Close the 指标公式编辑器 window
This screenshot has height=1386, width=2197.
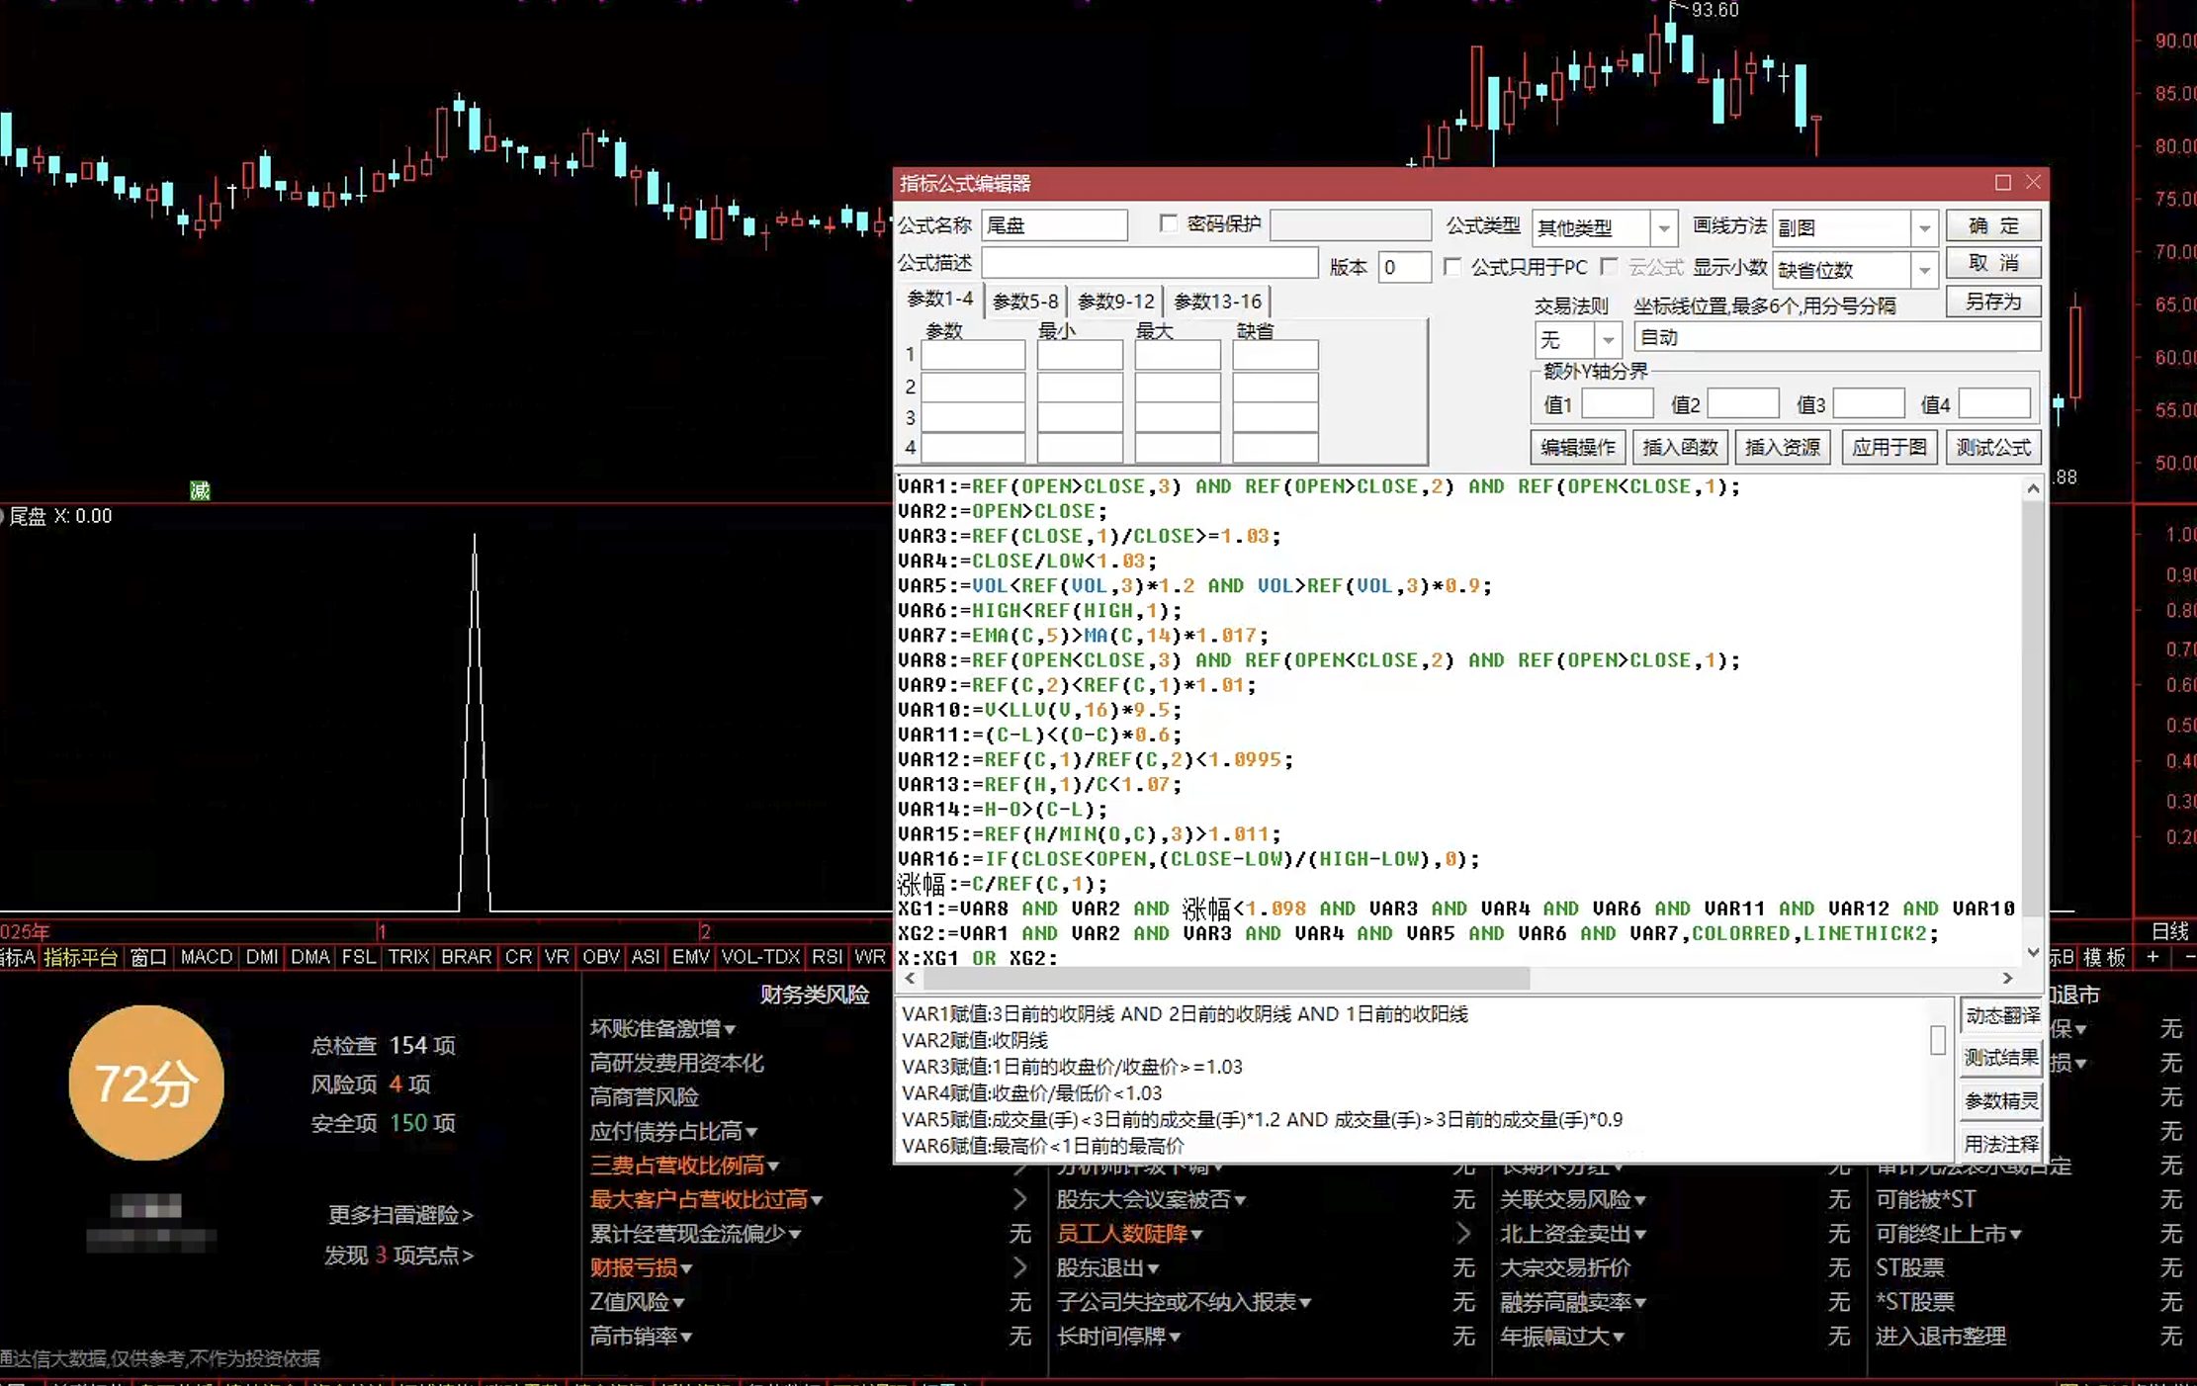click(2033, 183)
